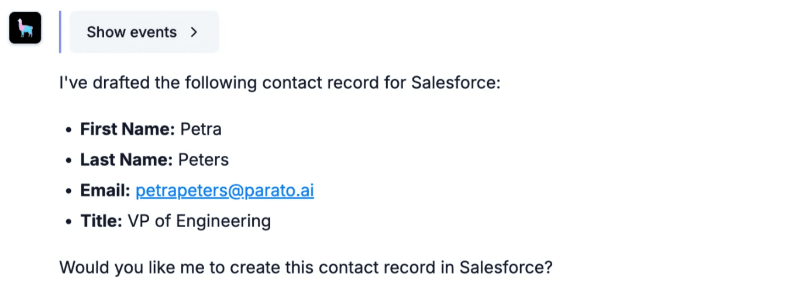The height and width of the screenshot is (293, 785).
Task: Click the bullet point before Email
Action: 70,191
